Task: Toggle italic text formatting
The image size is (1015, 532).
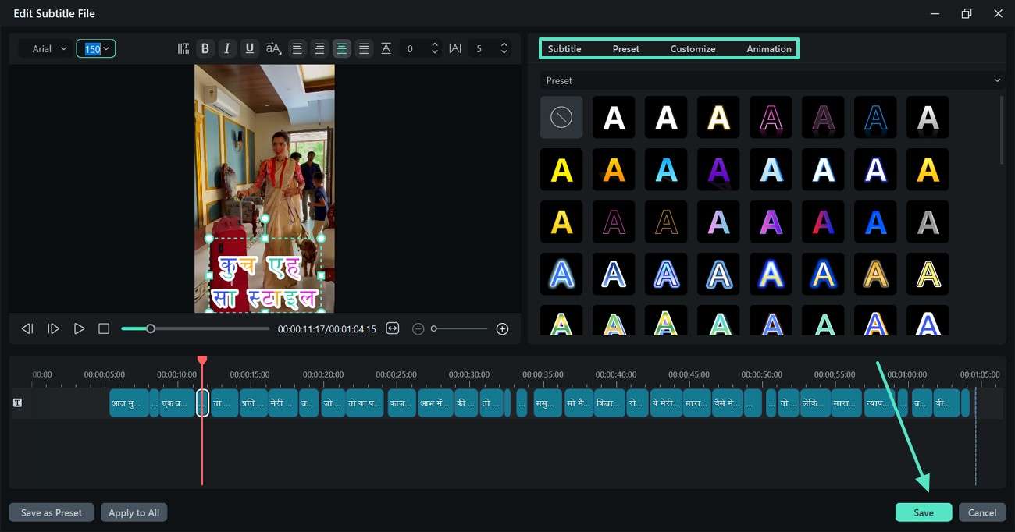Action: coord(227,48)
